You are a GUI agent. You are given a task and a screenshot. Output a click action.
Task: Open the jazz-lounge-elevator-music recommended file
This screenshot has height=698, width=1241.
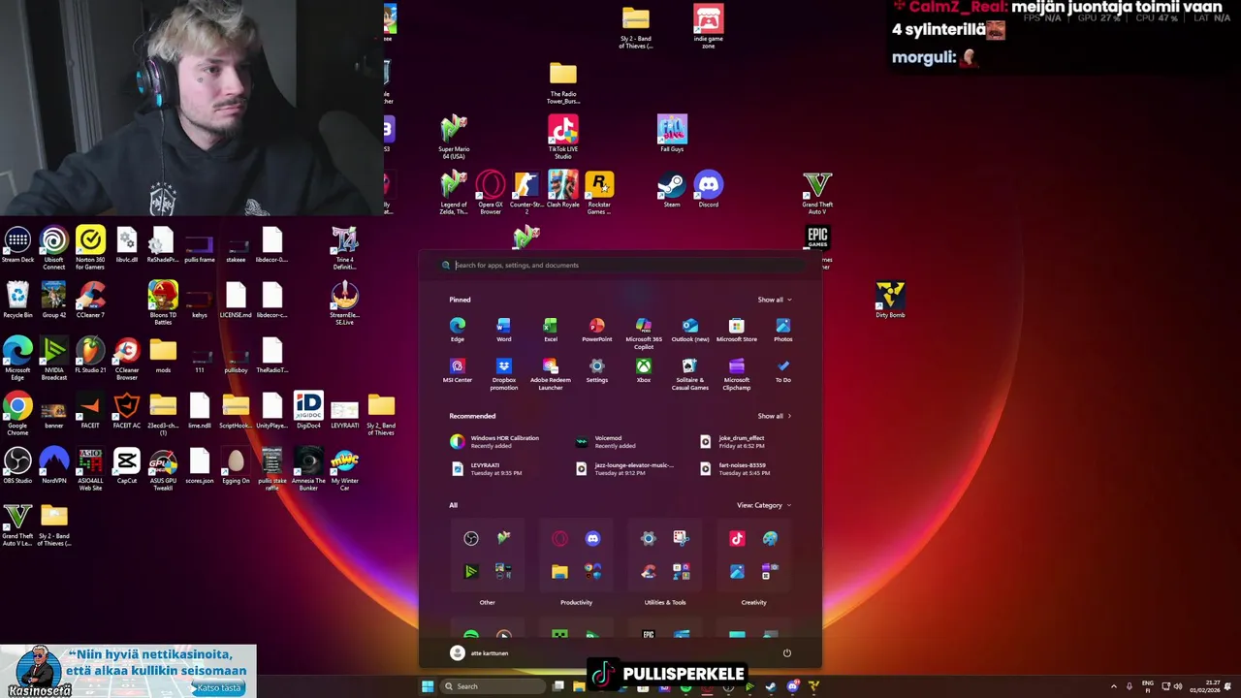tap(627, 468)
